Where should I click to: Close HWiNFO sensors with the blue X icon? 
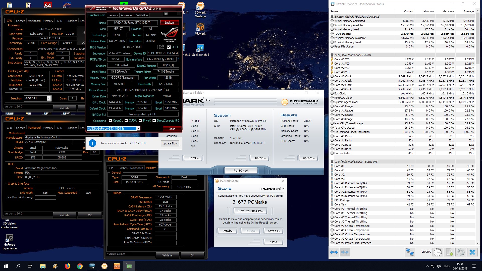point(472,252)
